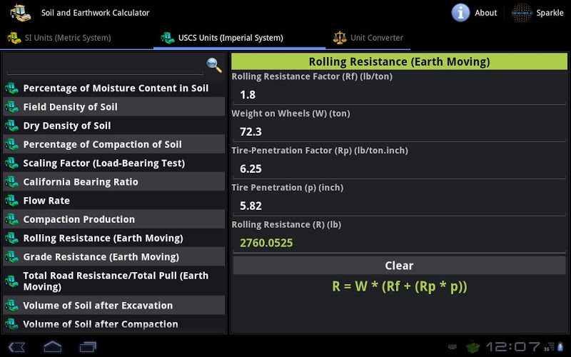The image size is (571, 357).
Task: Click the Rolling Resistance Factor (Rf) label
Action: [x=312, y=76]
